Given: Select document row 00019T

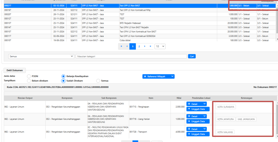Looking at the screenshot, I should pyautogui.click(x=120, y=10).
